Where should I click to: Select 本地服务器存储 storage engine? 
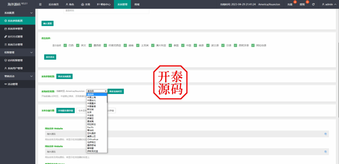[66, 111]
